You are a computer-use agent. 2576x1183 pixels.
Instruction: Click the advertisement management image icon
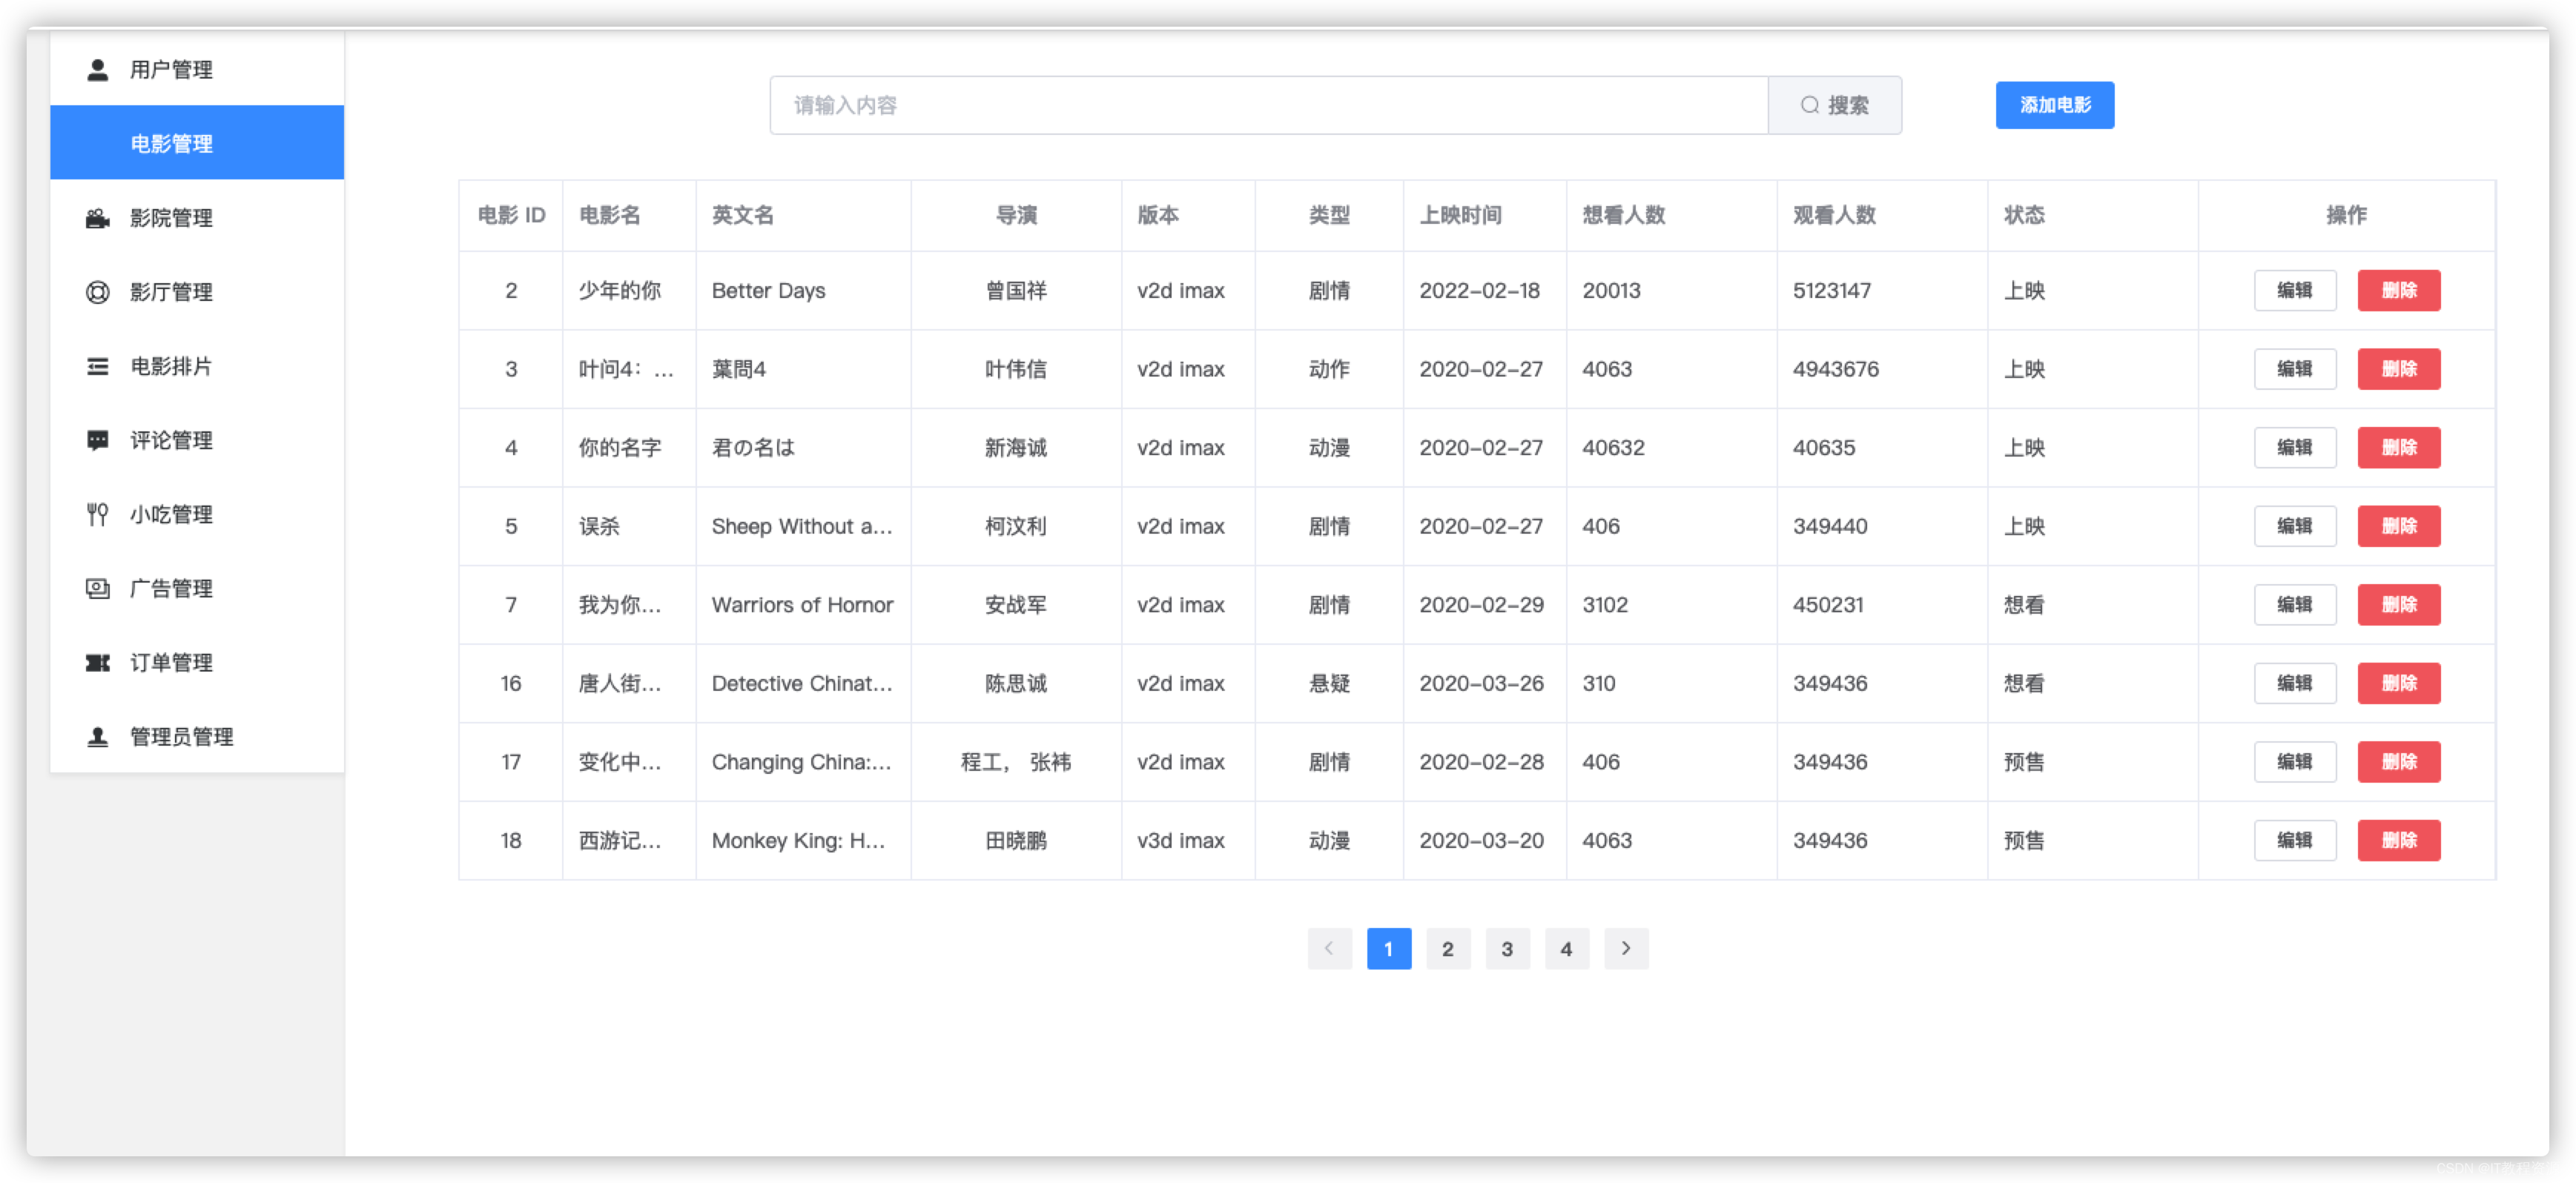coord(97,588)
